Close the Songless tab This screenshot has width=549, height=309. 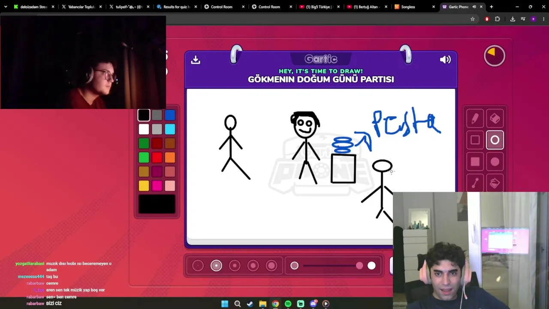[434, 7]
